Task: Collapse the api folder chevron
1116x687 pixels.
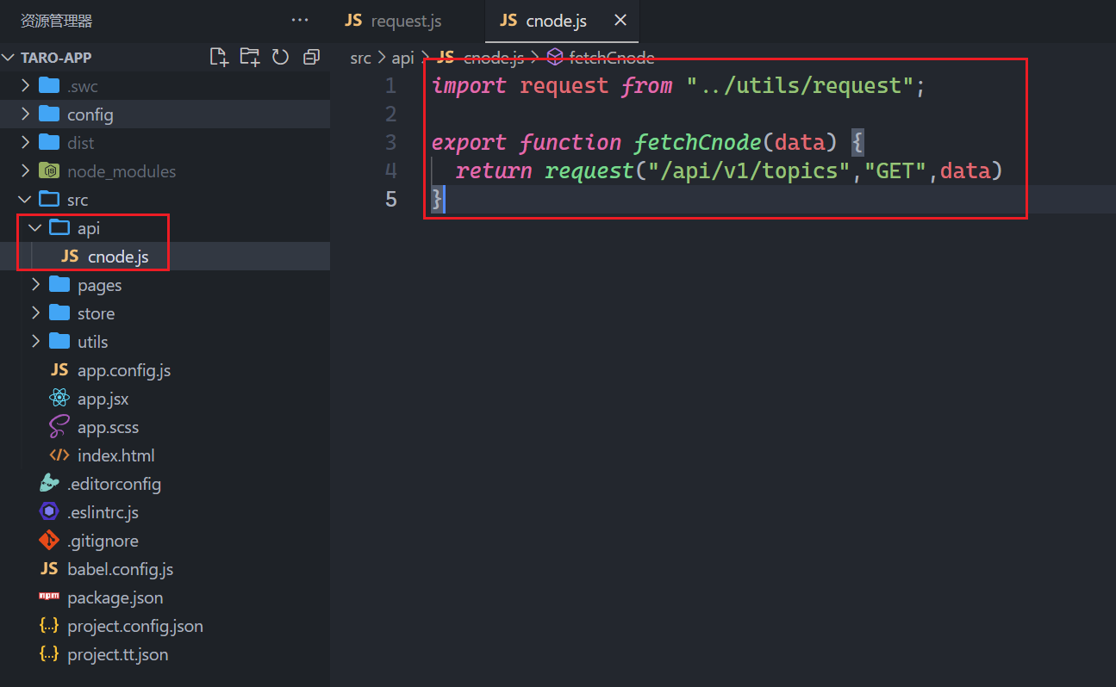Action: (35, 228)
